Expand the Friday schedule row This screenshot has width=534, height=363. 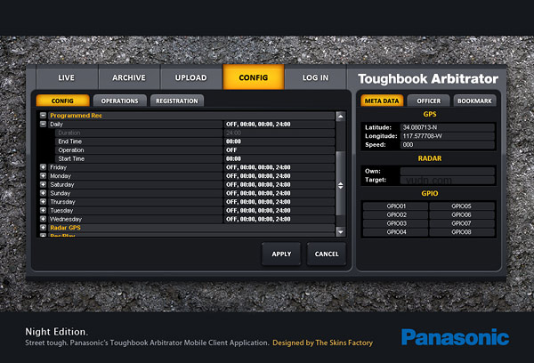(43, 167)
